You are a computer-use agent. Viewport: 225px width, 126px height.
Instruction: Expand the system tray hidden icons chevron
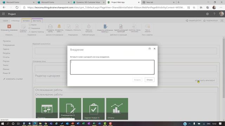190,124
